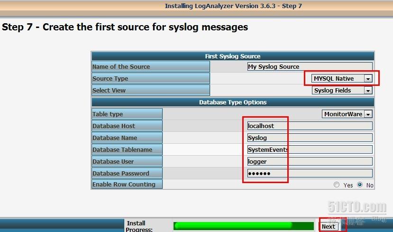Click the 'Install Progress:' label
Viewport: 393px width, 232px height.
(139, 226)
